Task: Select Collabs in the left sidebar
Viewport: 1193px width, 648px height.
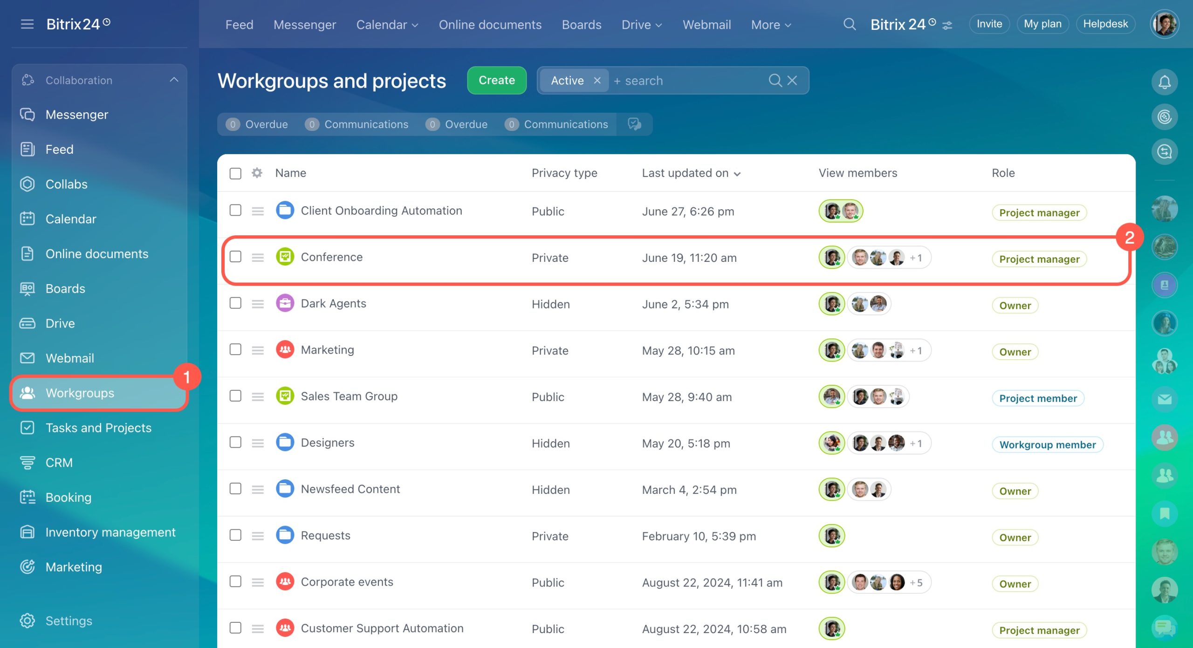Action: point(66,184)
